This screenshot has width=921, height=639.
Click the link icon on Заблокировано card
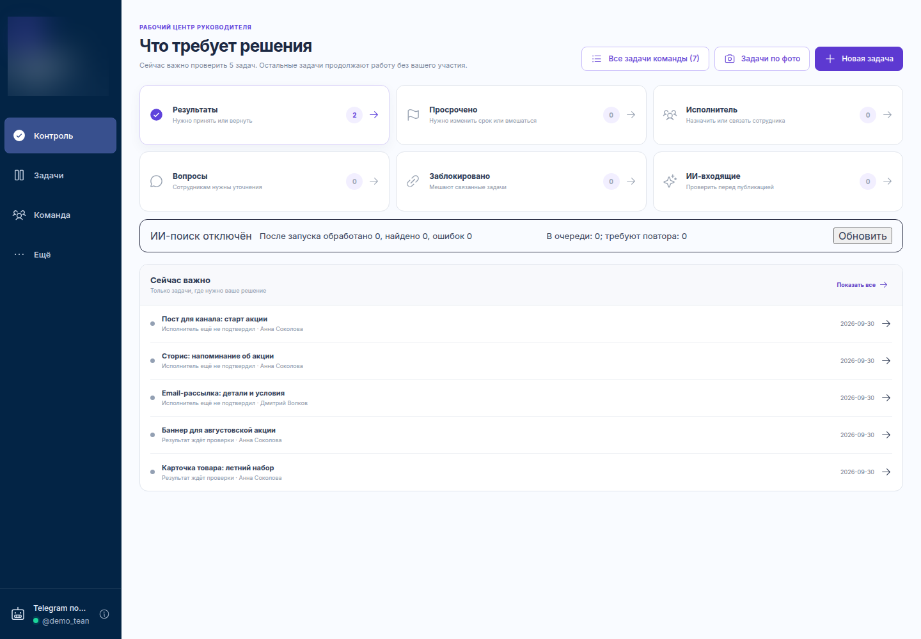point(413,181)
